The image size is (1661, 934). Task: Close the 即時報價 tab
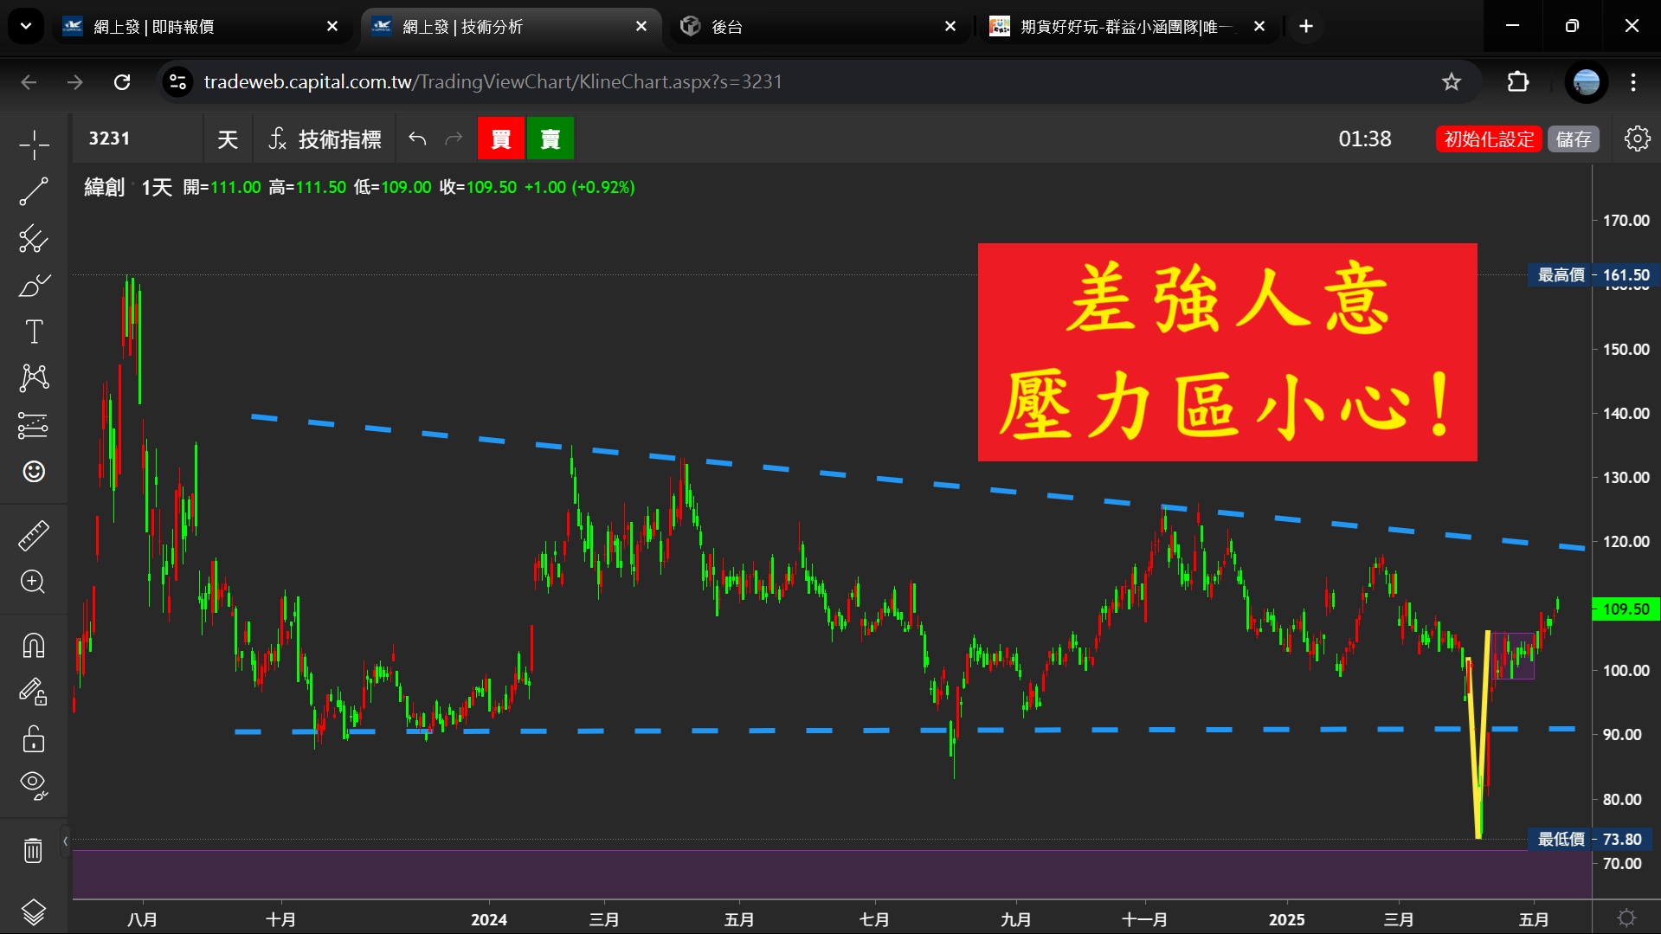coord(332,27)
